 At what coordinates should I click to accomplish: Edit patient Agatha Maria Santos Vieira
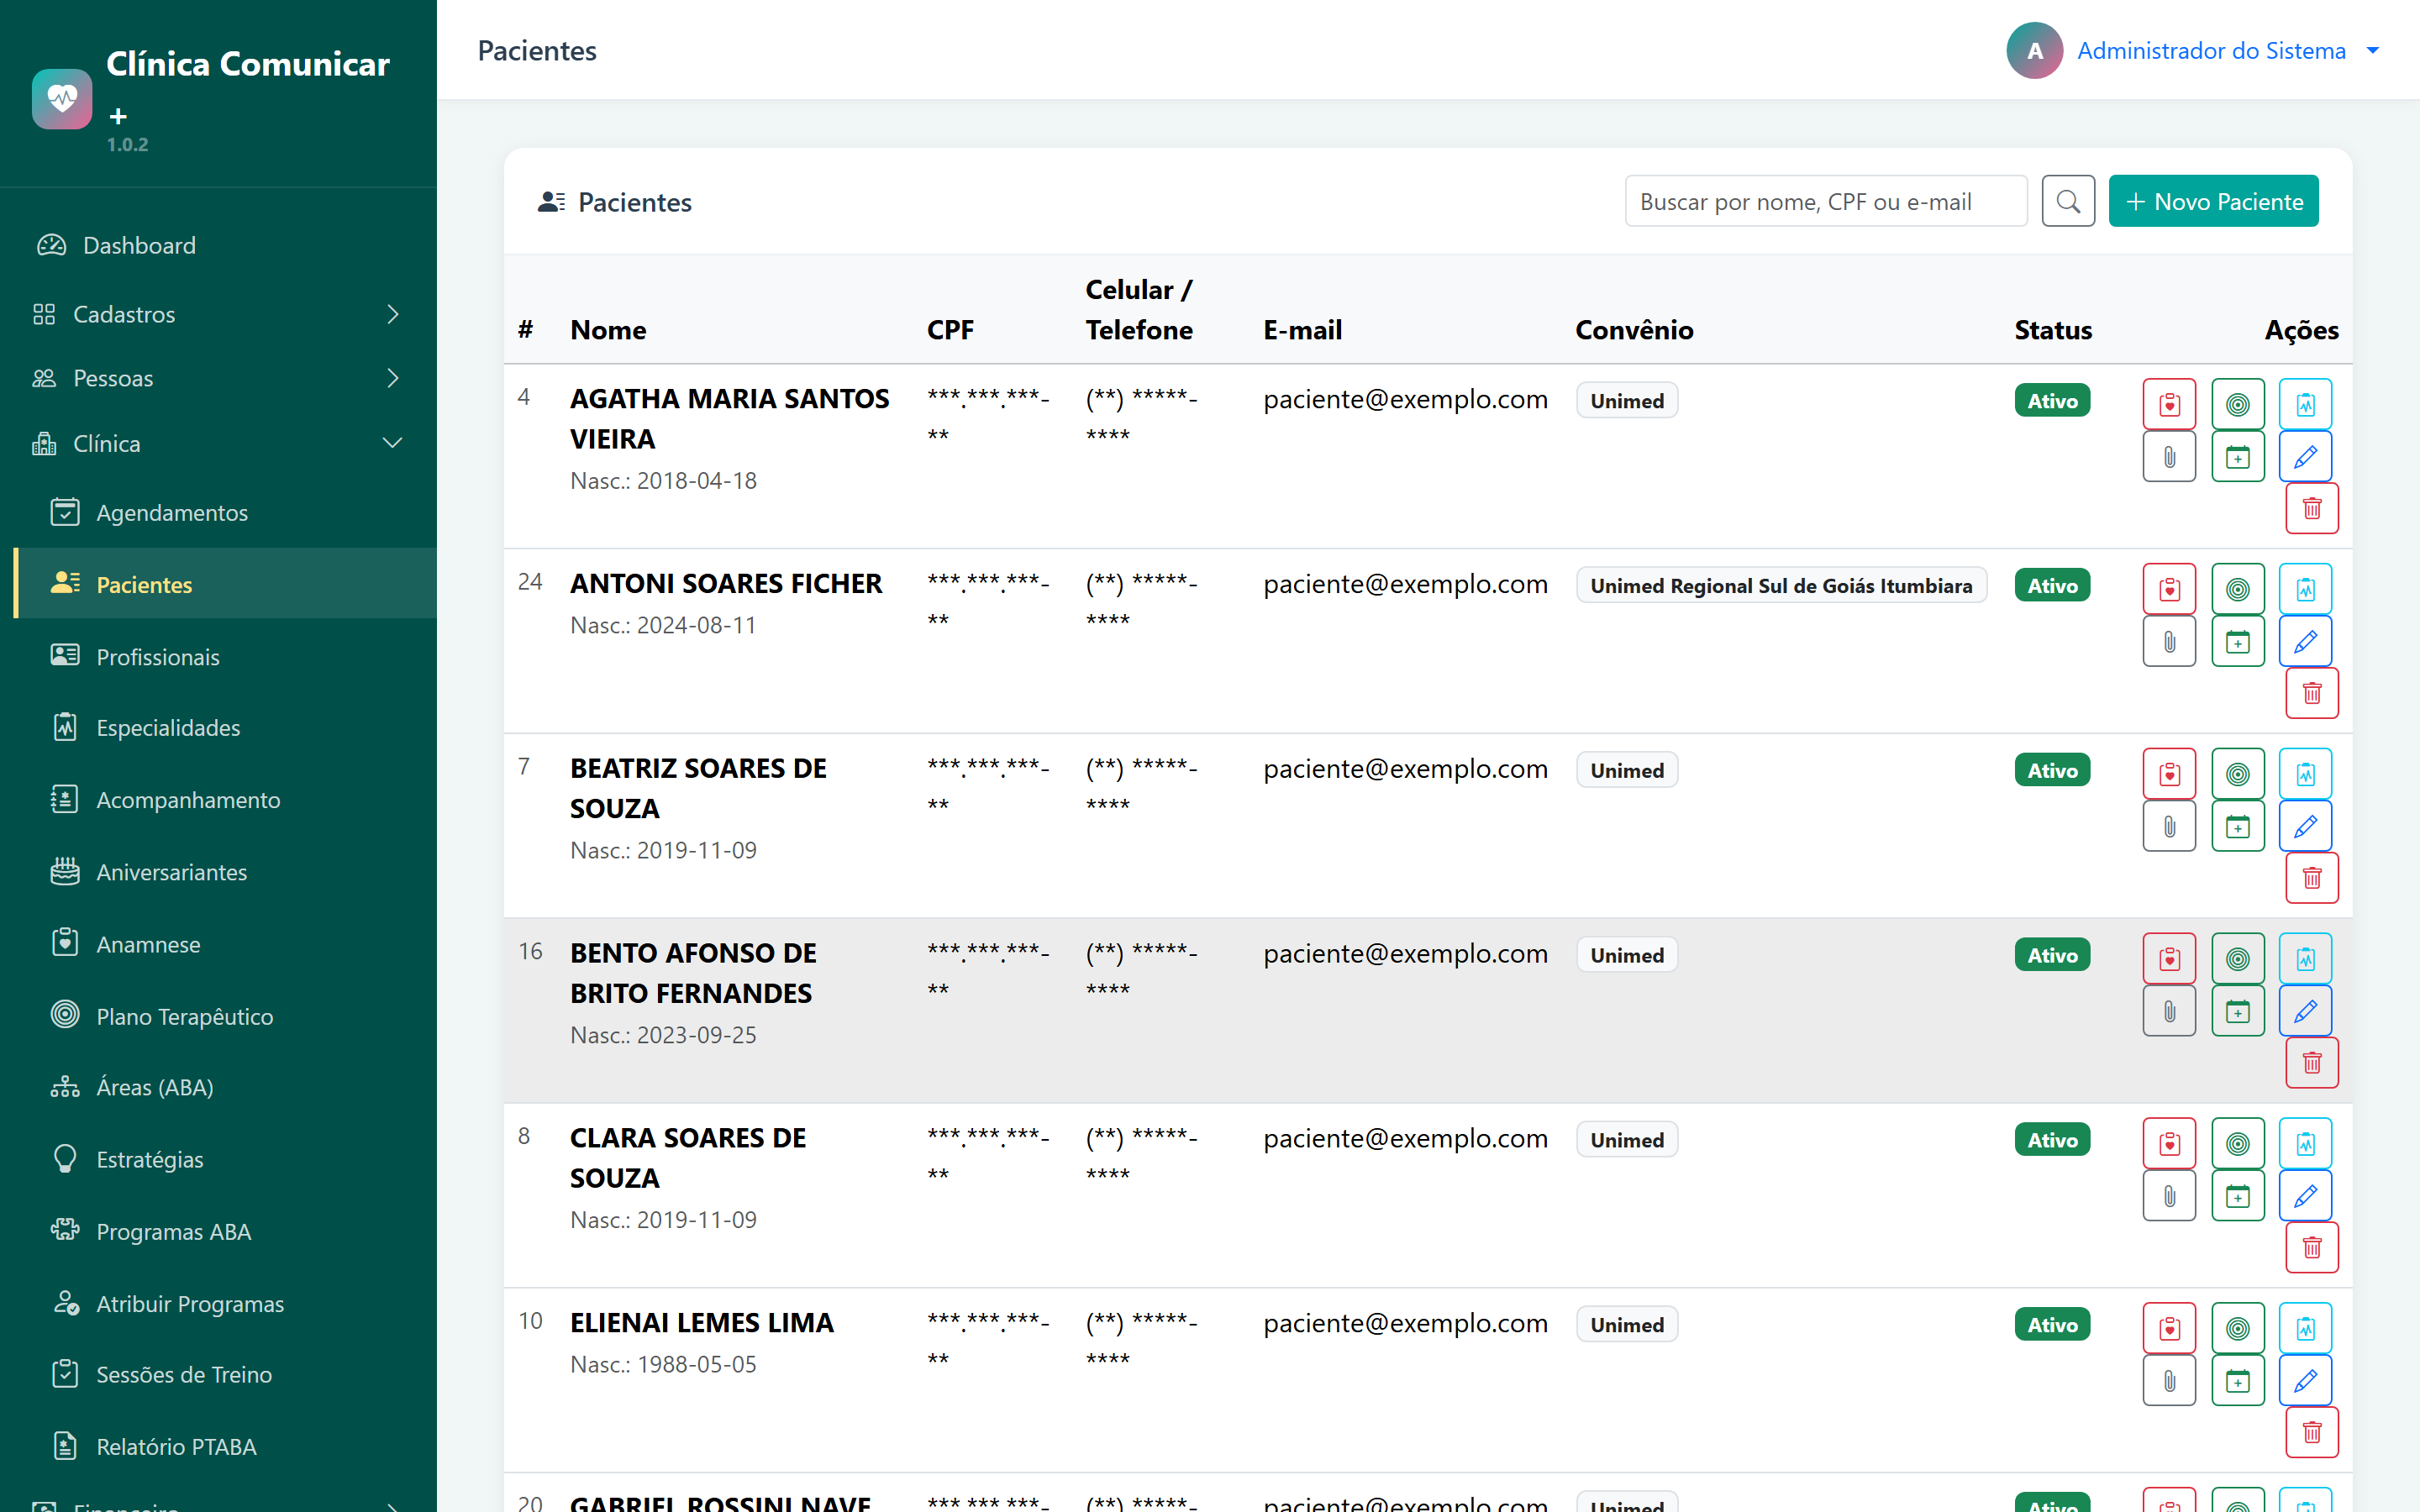click(x=2305, y=457)
